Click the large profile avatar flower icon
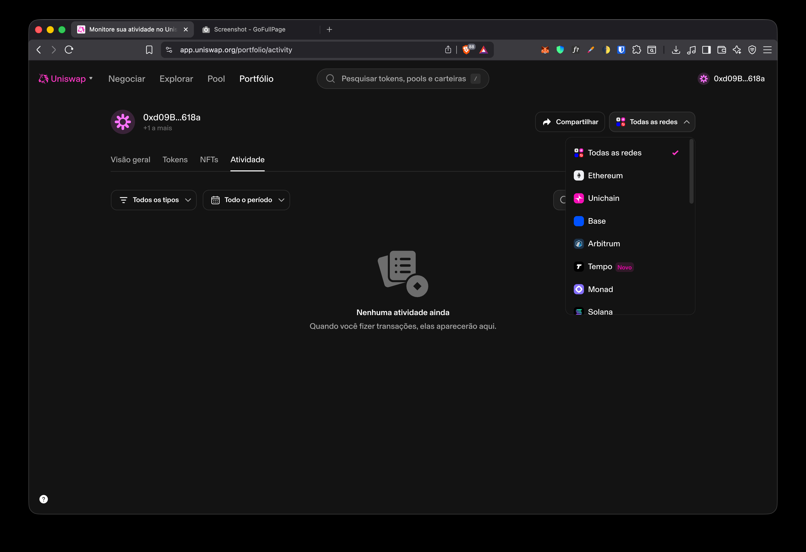The height and width of the screenshot is (552, 806). (123, 122)
